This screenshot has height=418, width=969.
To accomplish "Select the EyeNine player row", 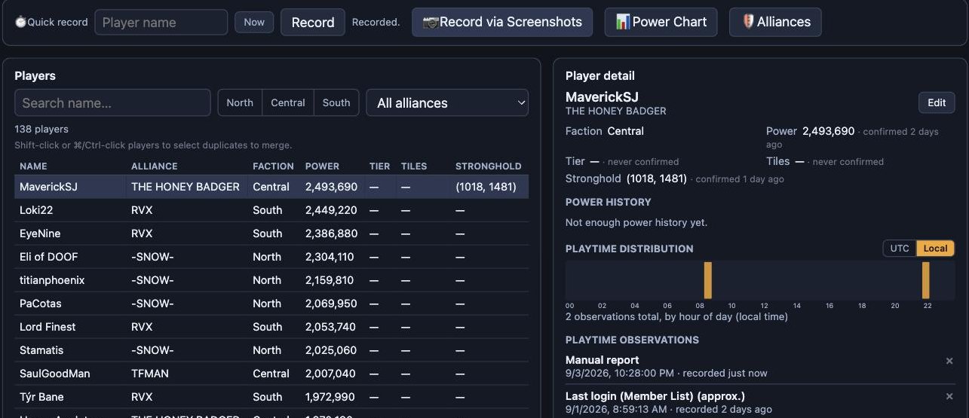I will click(x=271, y=233).
